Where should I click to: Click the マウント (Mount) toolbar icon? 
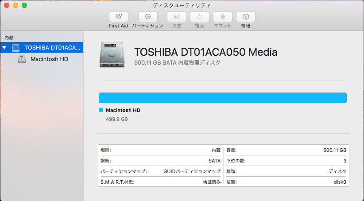point(222,17)
